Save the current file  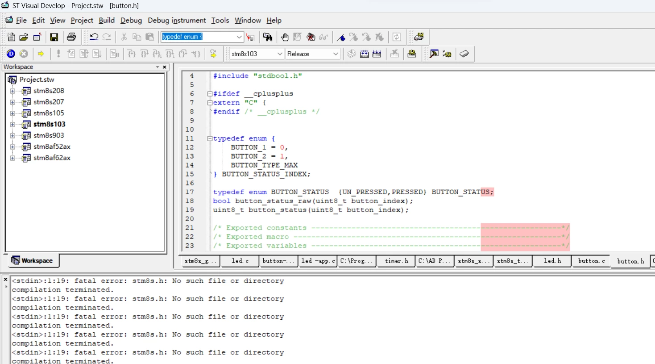[54, 37]
